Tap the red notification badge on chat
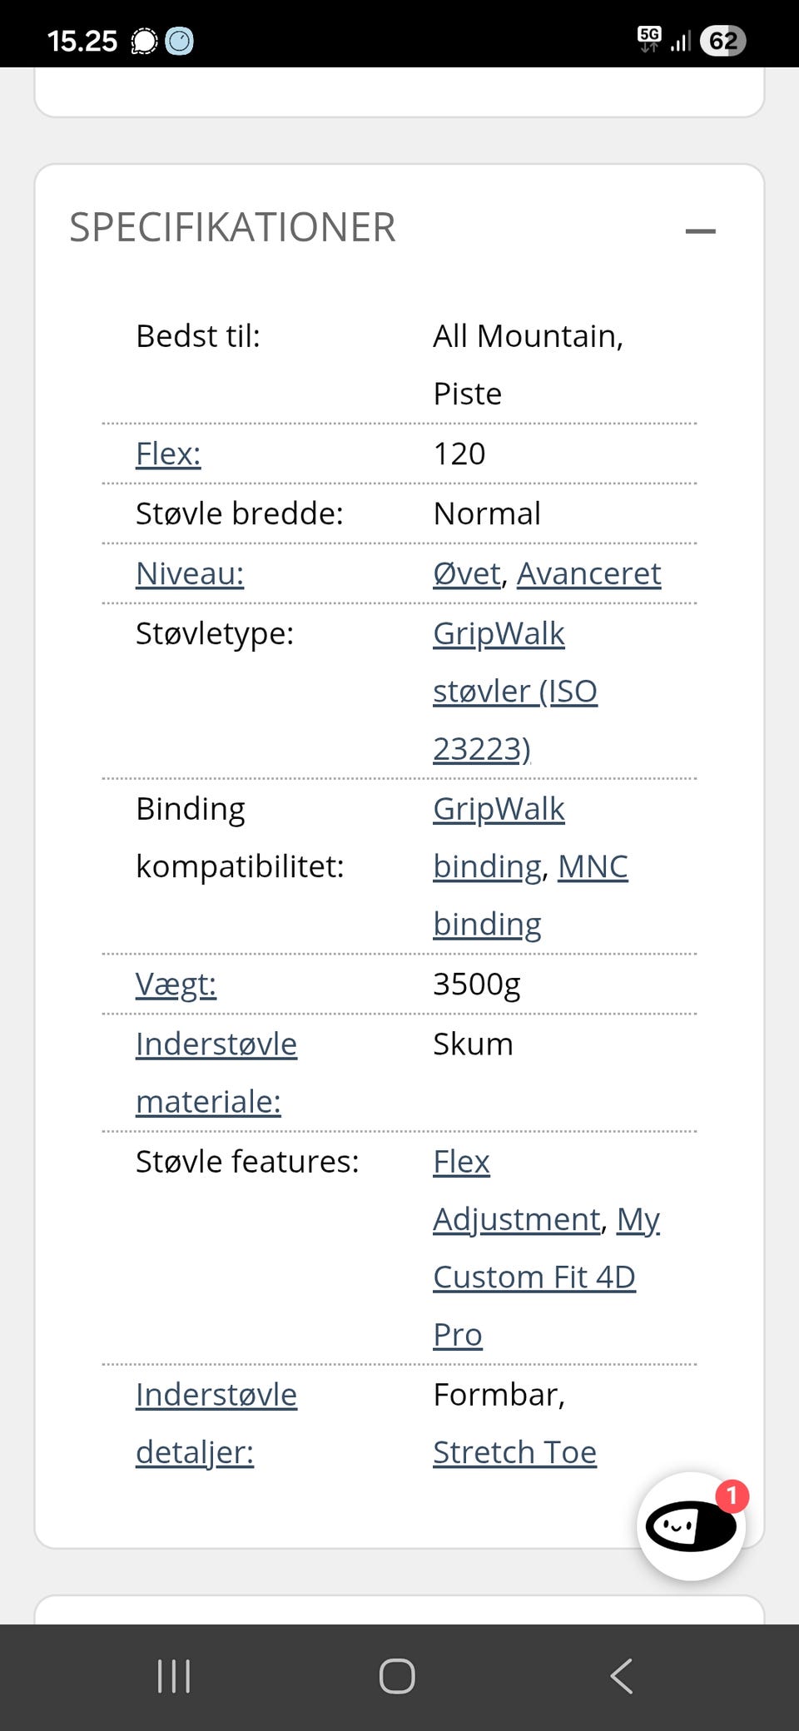Image resolution: width=799 pixels, height=1731 pixels. [x=732, y=1496]
